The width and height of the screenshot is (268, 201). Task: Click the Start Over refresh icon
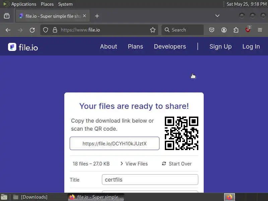[164, 163]
